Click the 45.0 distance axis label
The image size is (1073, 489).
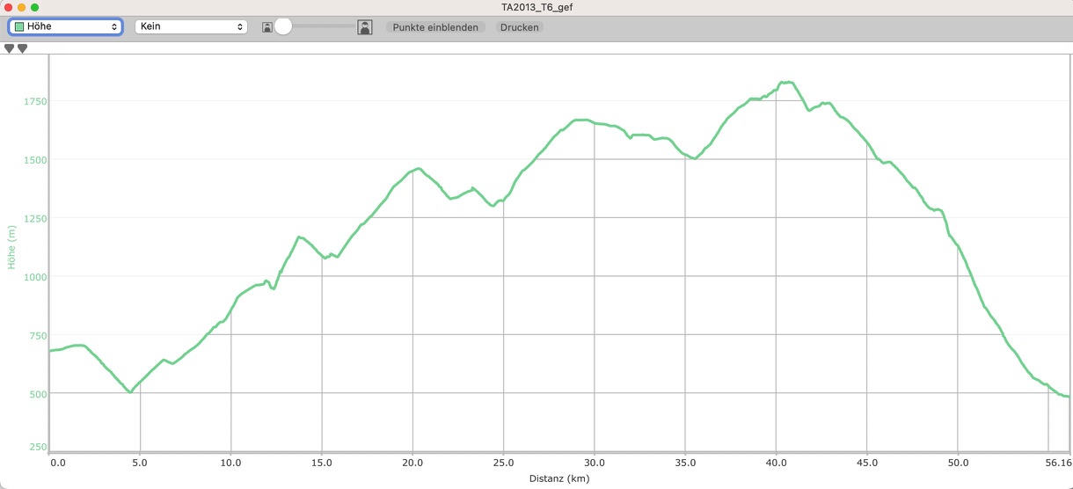click(866, 462)
